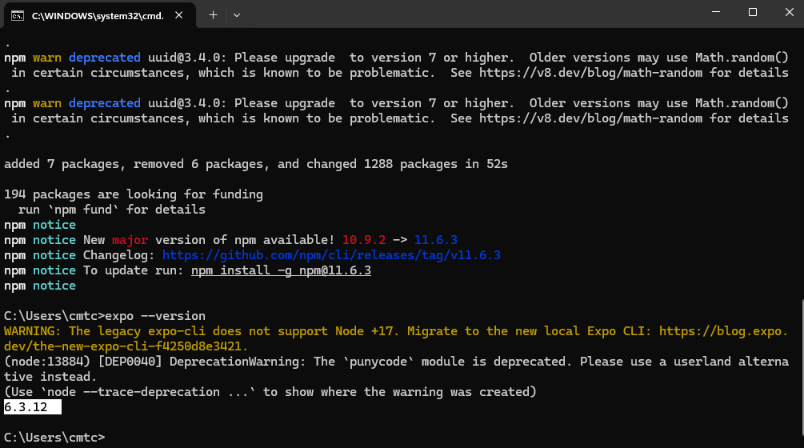Viewport: 804px width, 448px height.
Task: Click the last C:\Users\cmtc> prompt line
Action: (54, 438)
